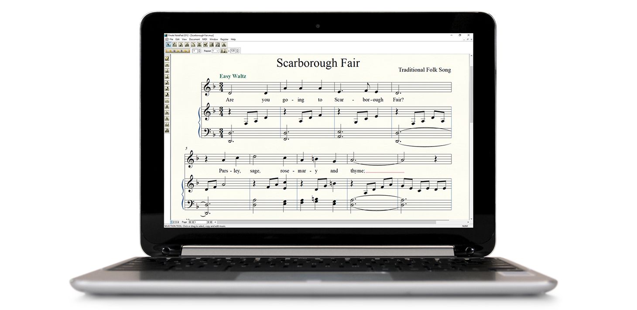Select the Eraser tool in side palette
The height and width of the screenshot is (310, 637).
point(167,58)
